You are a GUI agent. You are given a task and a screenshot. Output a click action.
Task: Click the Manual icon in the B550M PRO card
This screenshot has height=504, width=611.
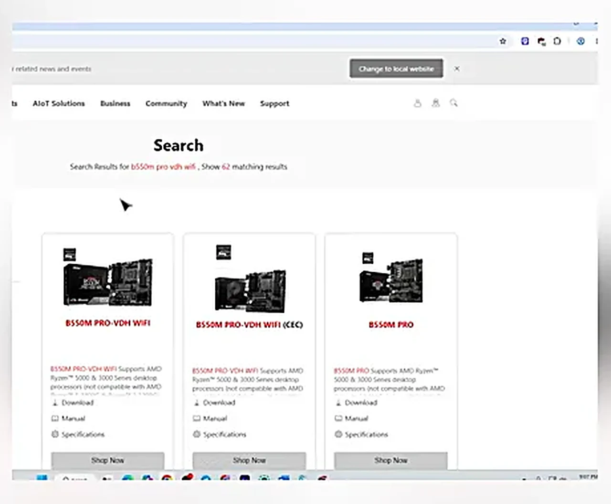click(x=338, y=419)
